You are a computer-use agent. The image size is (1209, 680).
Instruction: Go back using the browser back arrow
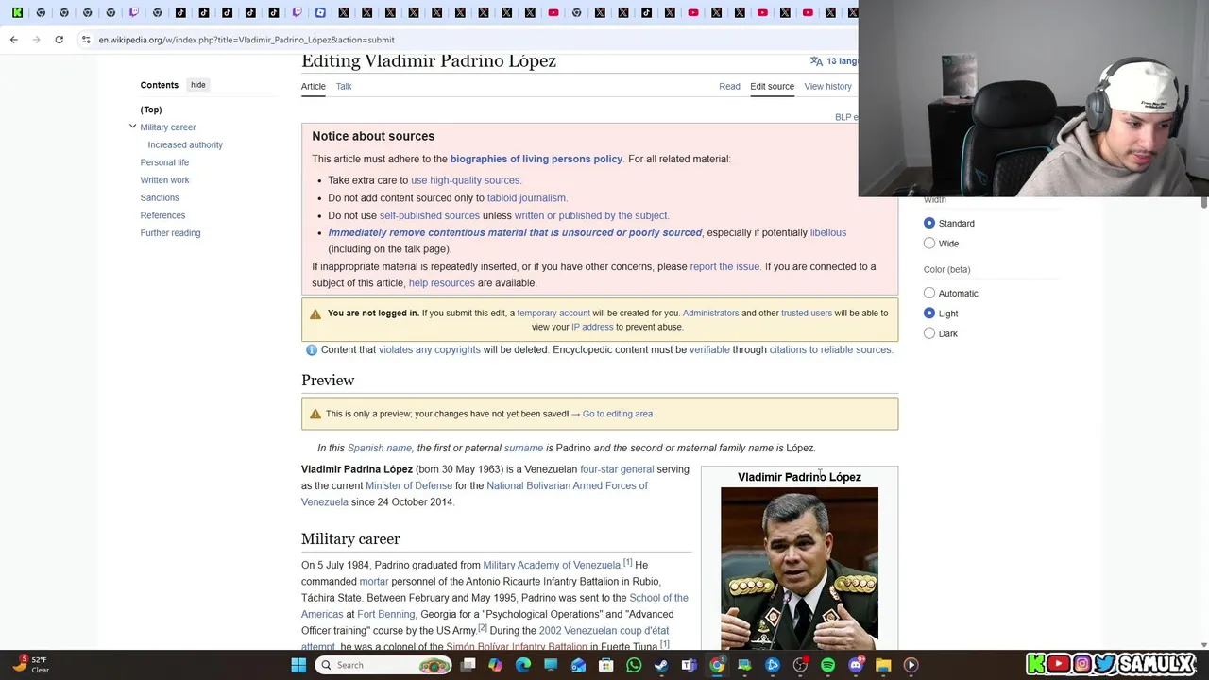tap(13, 40)
